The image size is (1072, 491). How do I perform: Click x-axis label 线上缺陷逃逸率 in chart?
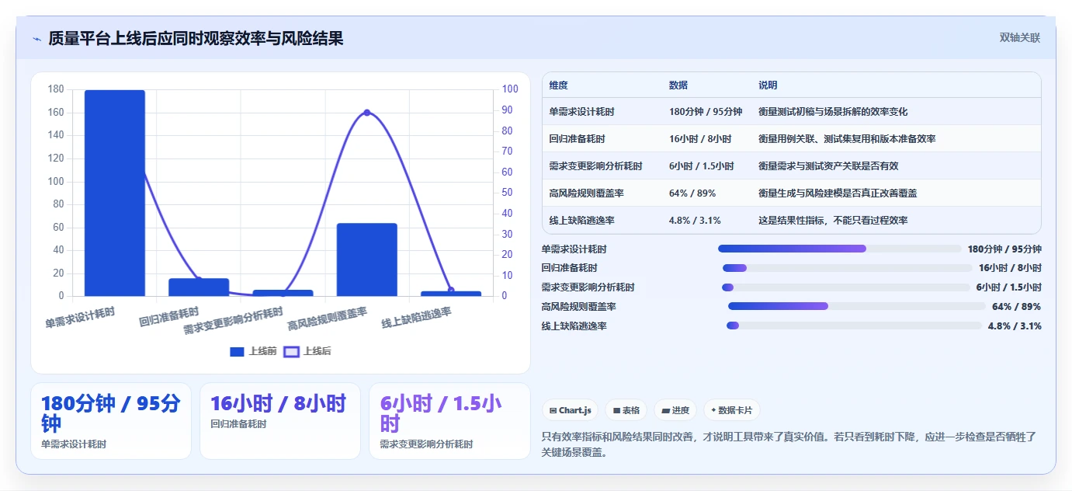(417, 317)
